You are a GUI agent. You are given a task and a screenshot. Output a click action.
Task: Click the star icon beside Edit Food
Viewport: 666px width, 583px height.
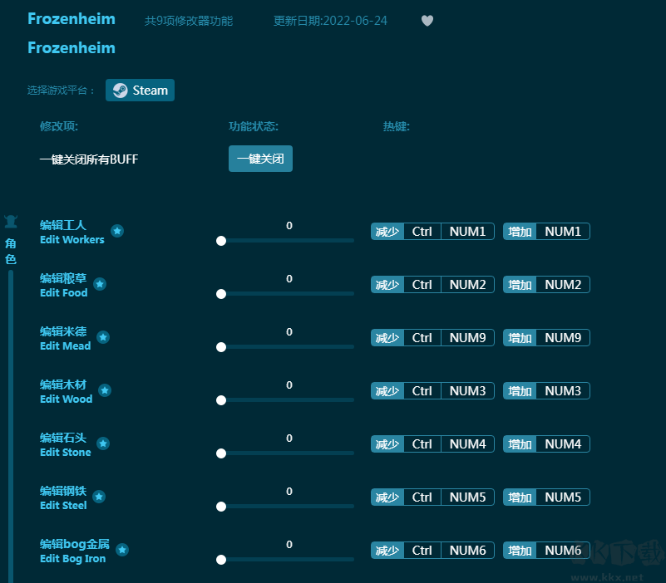(100, 284)
